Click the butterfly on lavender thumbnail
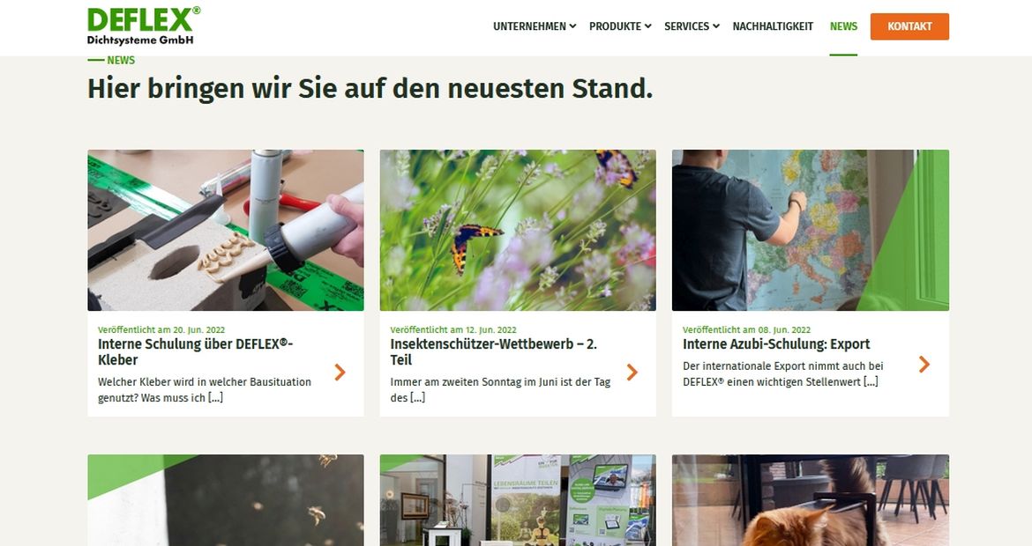This screenshot has width=1032, height=546. [x=518, y=230]
